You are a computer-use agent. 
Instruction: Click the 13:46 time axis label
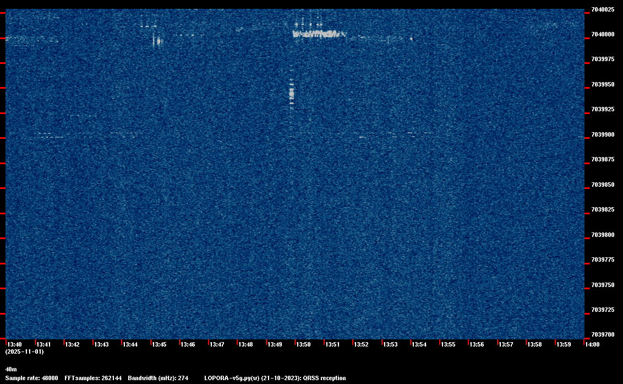click(188, 344)
